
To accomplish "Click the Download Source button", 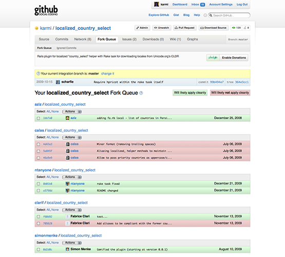I will pyautogui.click(x=214, y=28).
